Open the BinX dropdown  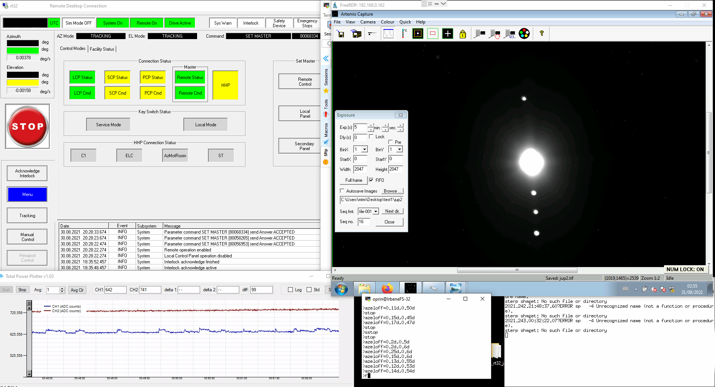(x=364, y=149)
